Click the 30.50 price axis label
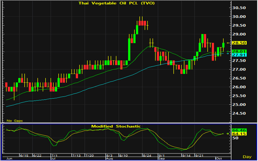258x161 pixels. coord(239,8)
